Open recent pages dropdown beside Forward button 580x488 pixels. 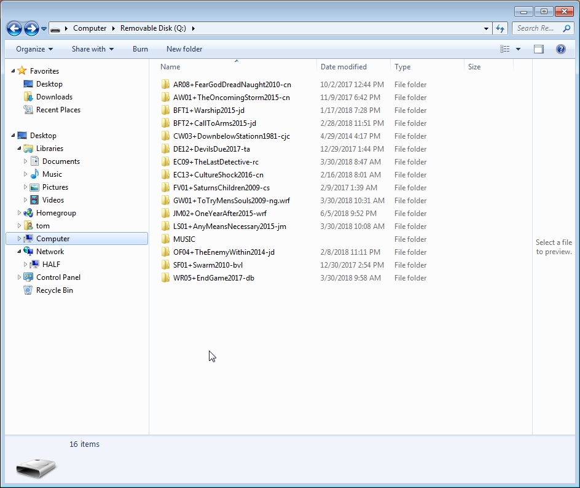click(44, 28)
